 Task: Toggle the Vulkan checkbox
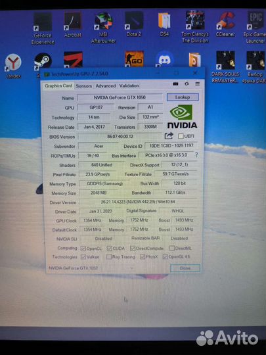83,257
